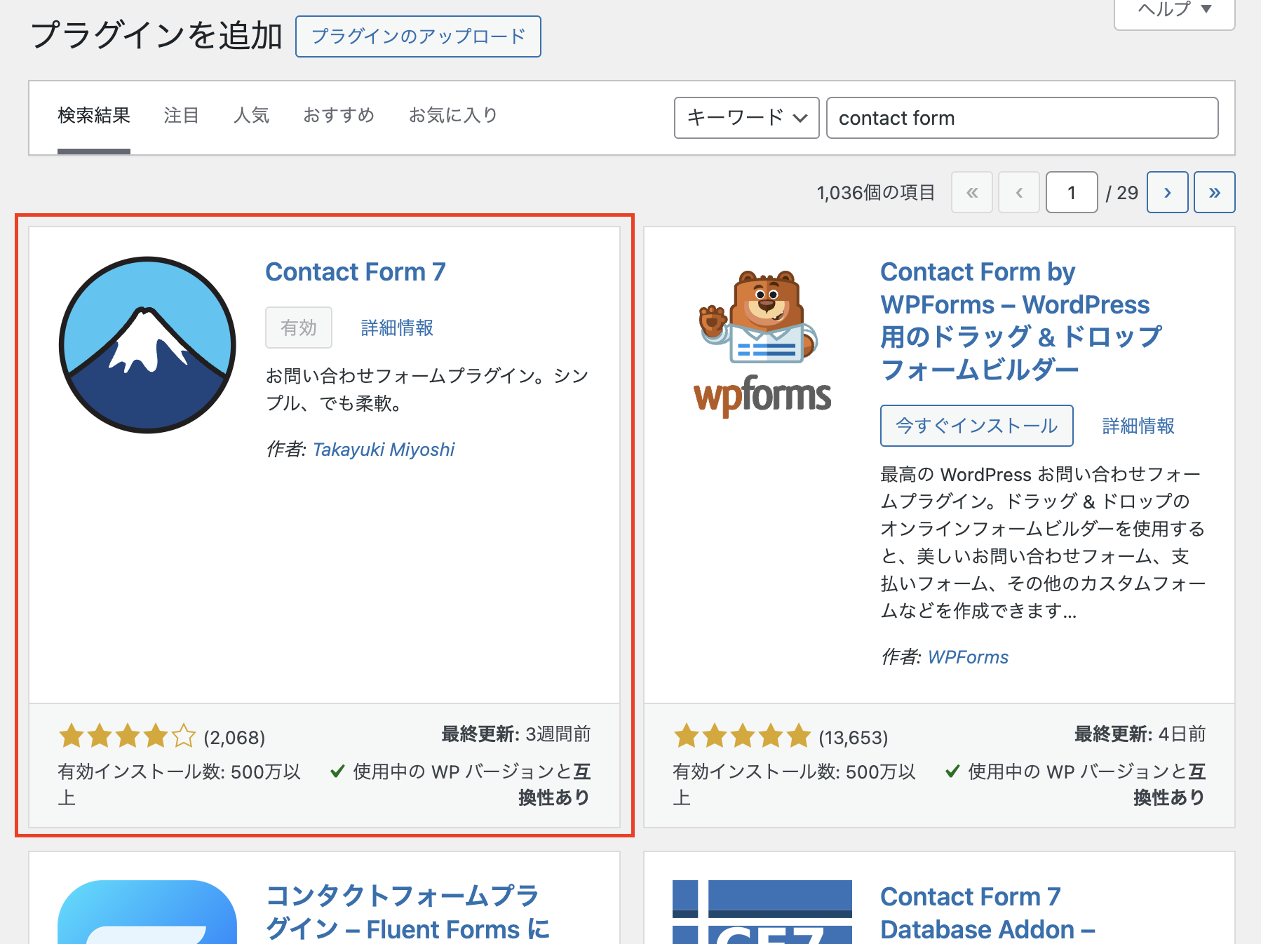Click the Contact Form 7 Mount Fuji icon
The height and width of the screenshot is (944, 1261).
(147, 345)
